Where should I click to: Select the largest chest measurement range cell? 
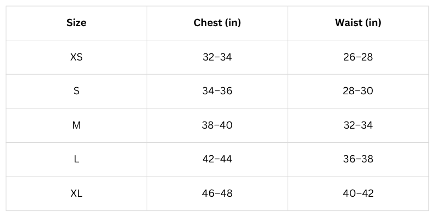[x=217, y=193]
